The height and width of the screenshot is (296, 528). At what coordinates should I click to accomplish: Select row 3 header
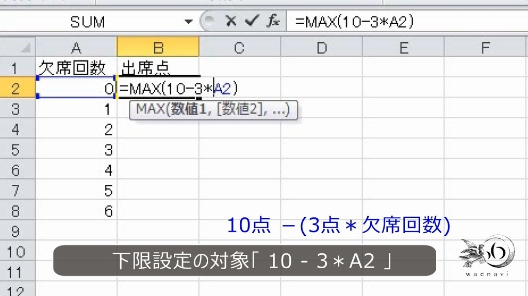coord(18,108)
